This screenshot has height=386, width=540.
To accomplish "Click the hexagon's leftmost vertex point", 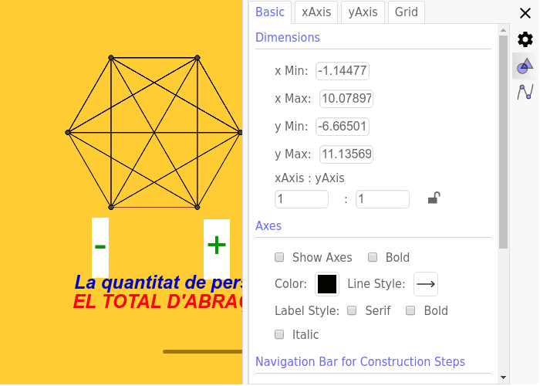I will tap(68, 132).
